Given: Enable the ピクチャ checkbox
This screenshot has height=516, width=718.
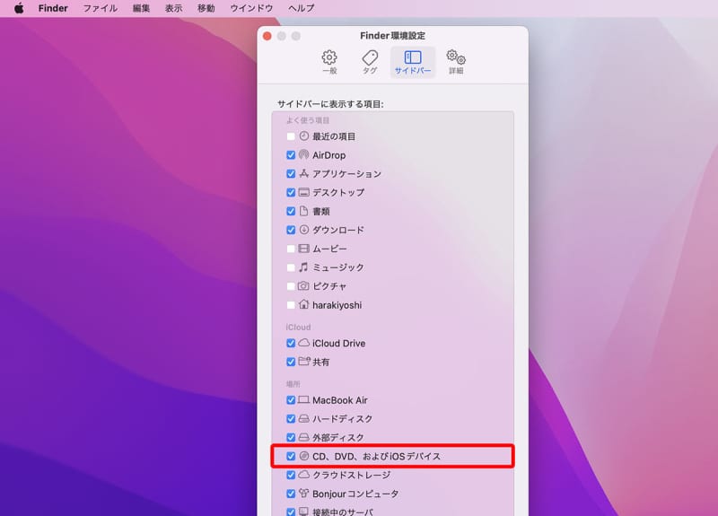Looking at the screenshot, I should point(291,286).
